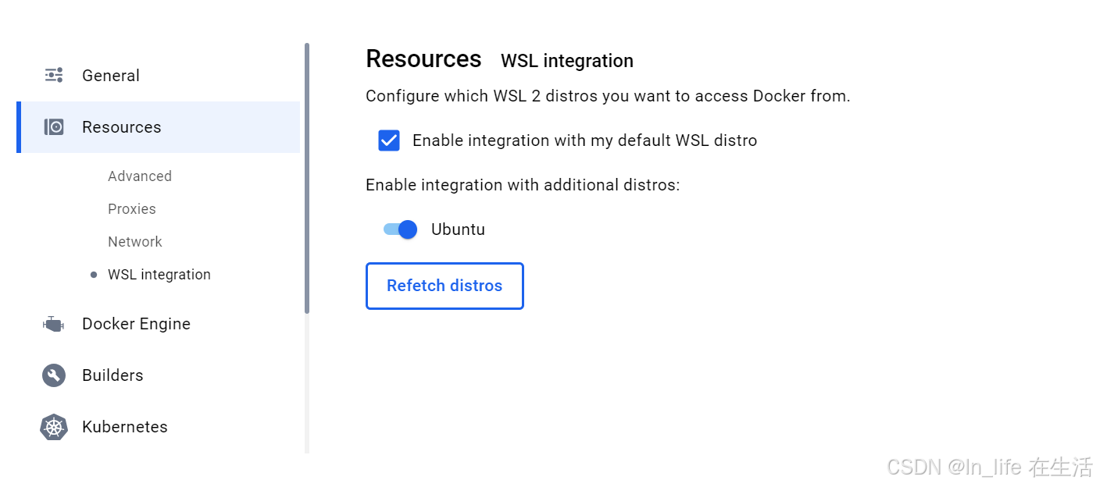
Task: Click 'Enable integration with my default WSL distro' label
Action: [x=585, y=140]
